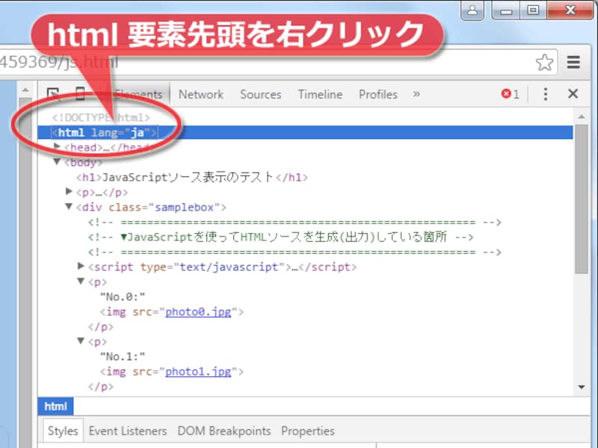
Task: Select the html breadcrumb item
Action: pos(55,406)
